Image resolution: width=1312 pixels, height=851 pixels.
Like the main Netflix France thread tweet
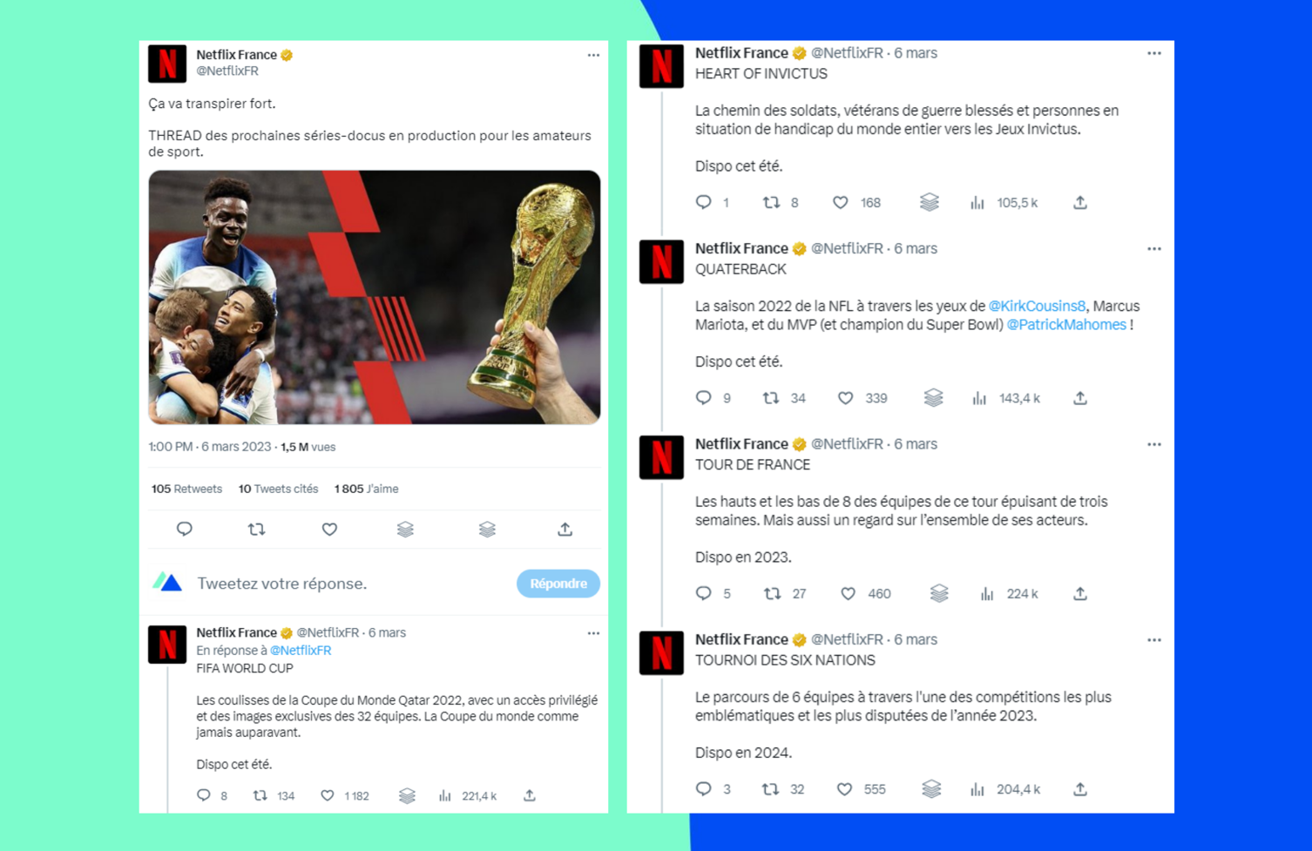click(329, 529)
